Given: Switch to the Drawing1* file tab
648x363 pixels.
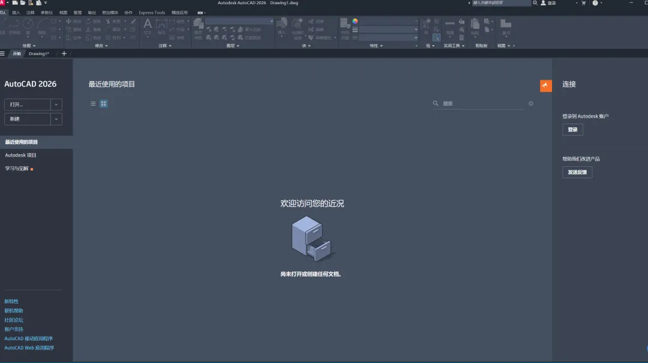Looking at the screenshot, I should point(39,54).
